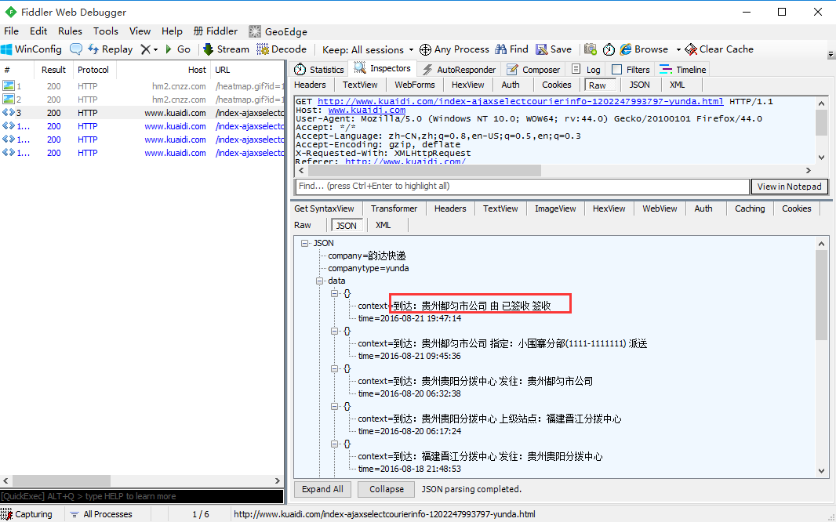Image resolution: width=836 pixels, height=522 pixels.
Task: Click the camera screenshot icon
Action: point(591,49)
